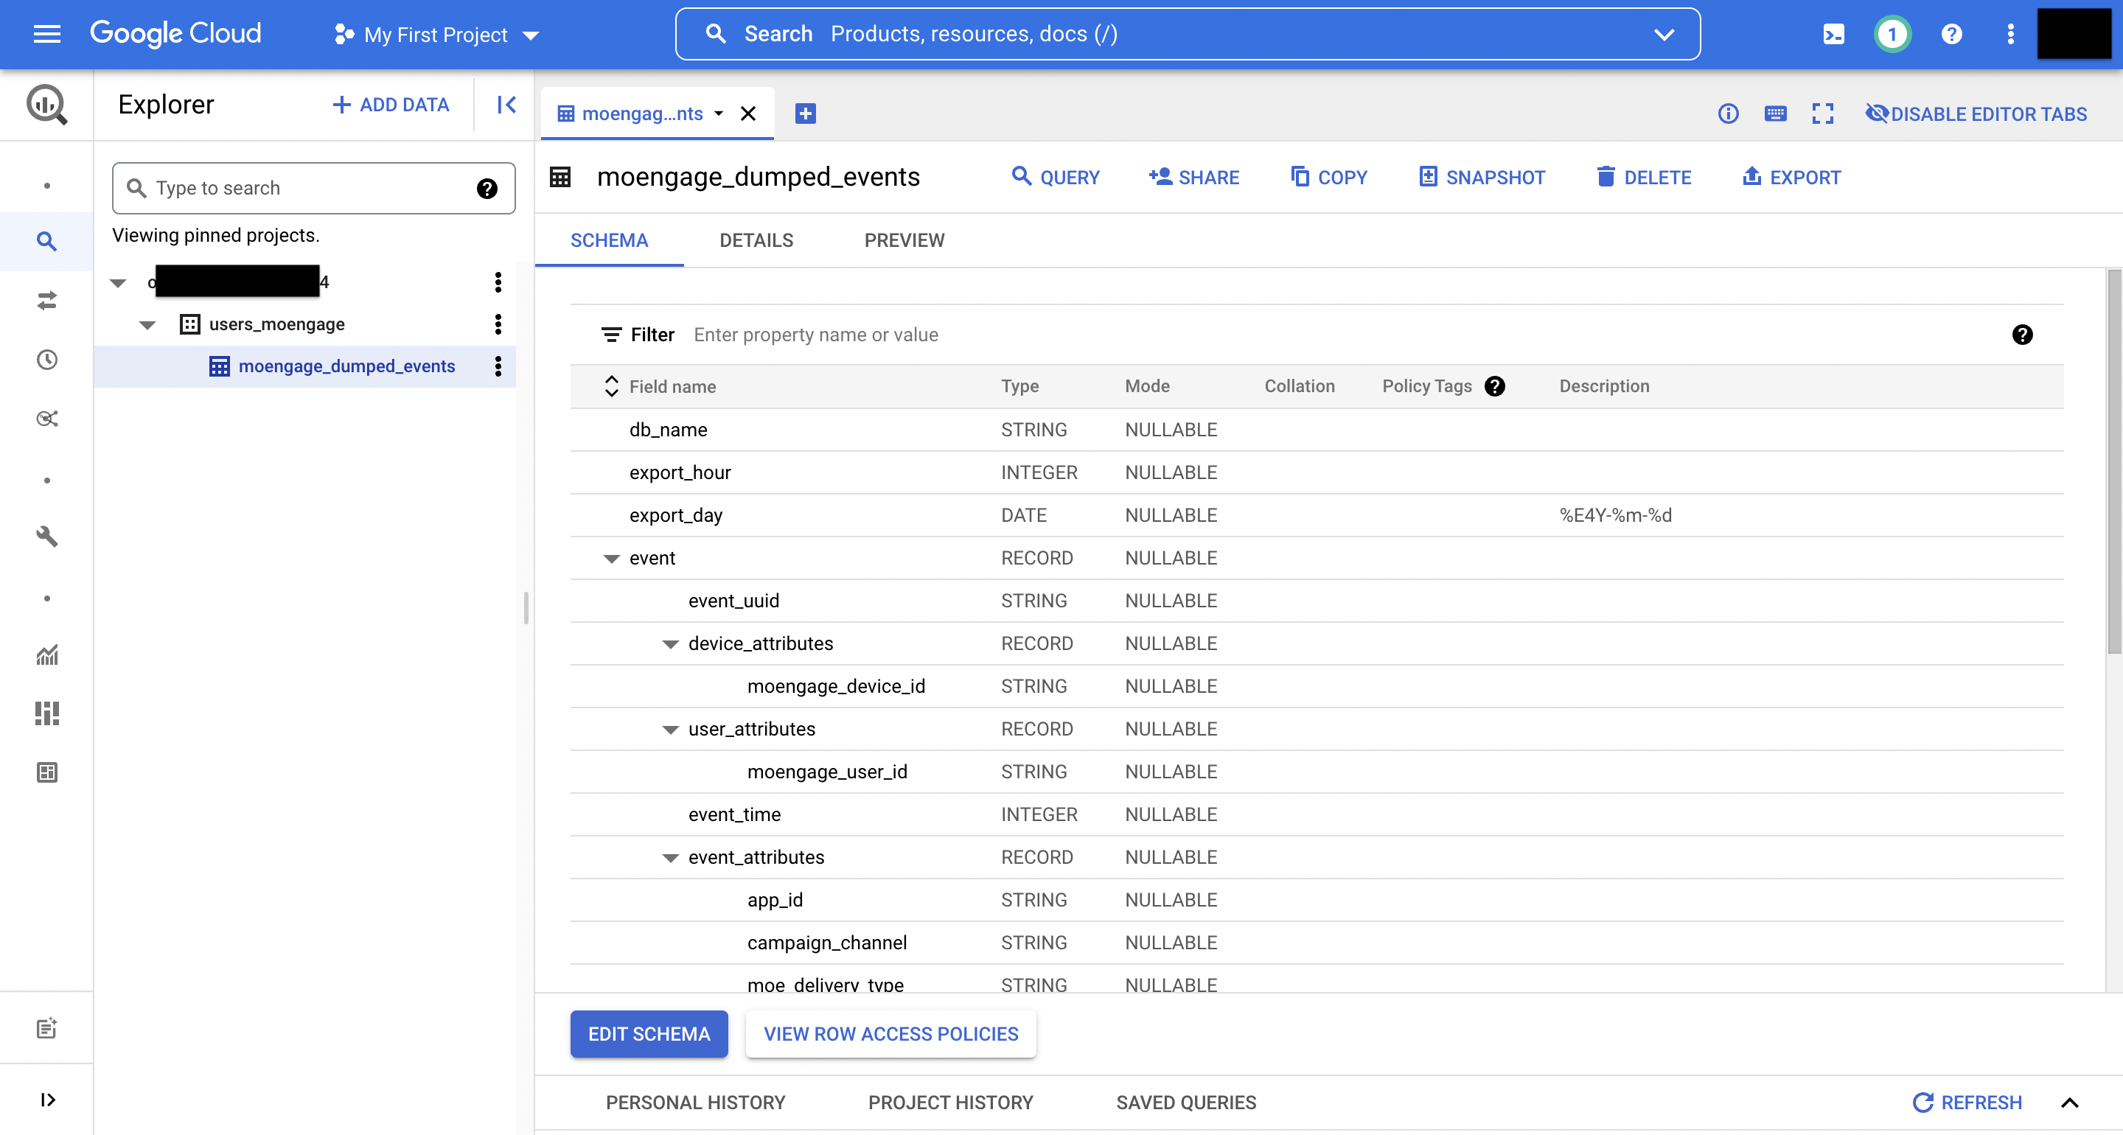This screenshot has width=2123, height=1135.
Task: Open release notes icon in sidebar
Action: click(x=47, y=1028)
